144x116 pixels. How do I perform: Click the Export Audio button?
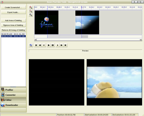click(13, 12)
